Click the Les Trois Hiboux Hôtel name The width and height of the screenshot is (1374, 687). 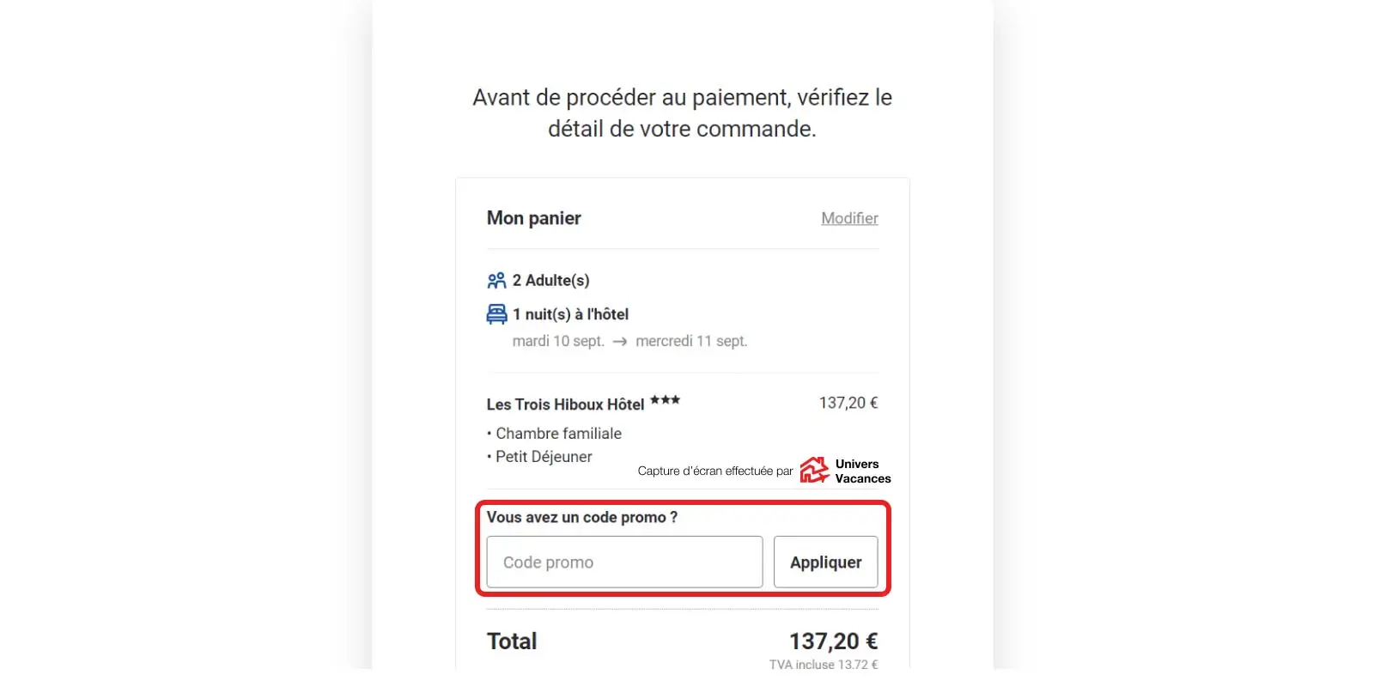click(x=565, y=404)
